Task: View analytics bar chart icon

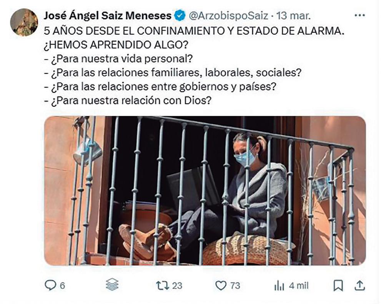Action: (279, 286)
